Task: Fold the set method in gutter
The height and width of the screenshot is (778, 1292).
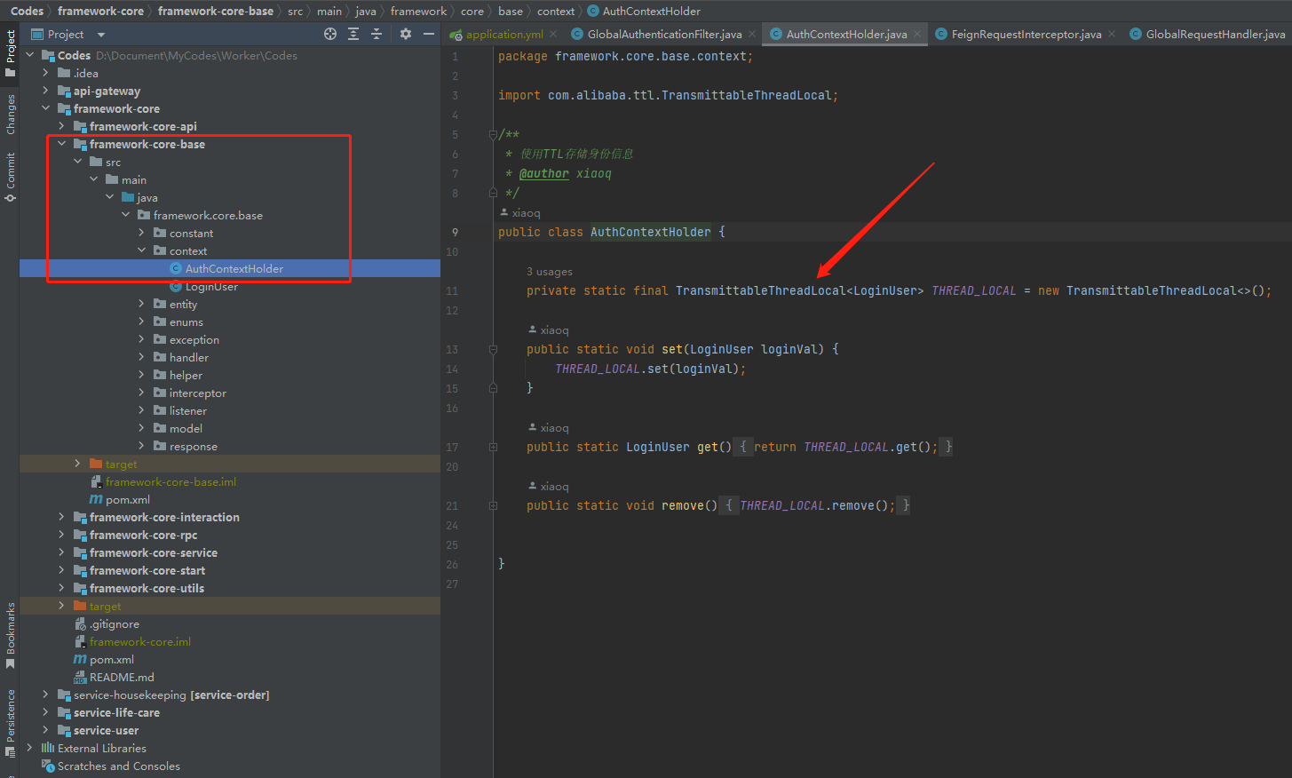Action: click(493, 349)
